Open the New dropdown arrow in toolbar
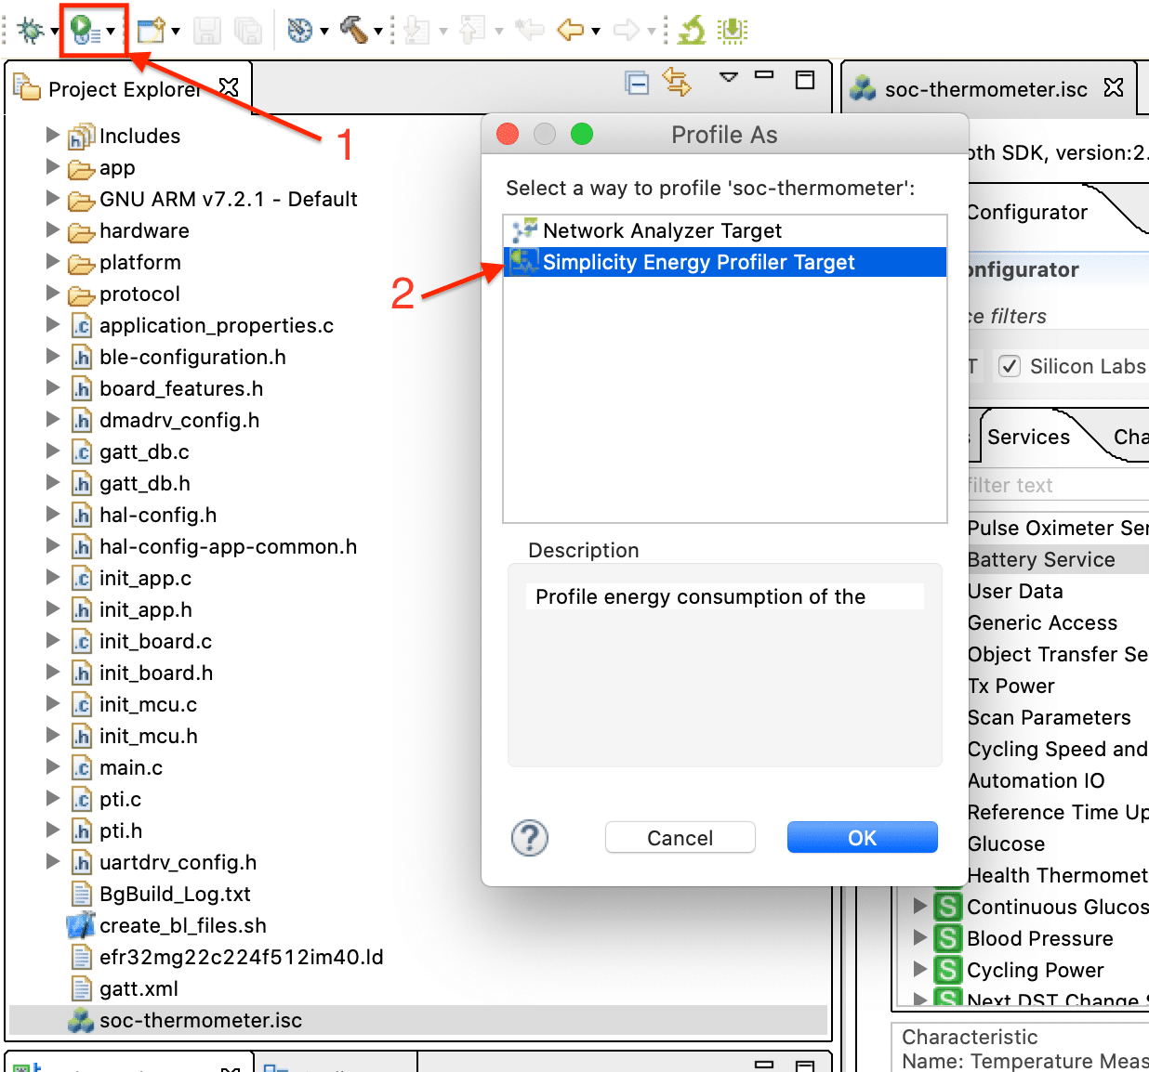The width and height of the screenshot is (1149, 1072). [176, 29]
